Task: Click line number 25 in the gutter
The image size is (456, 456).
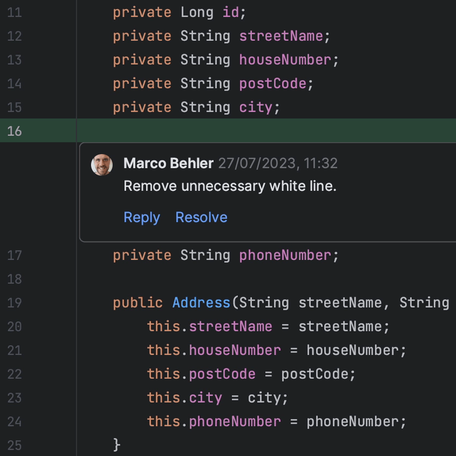Action: pos(14,445)
